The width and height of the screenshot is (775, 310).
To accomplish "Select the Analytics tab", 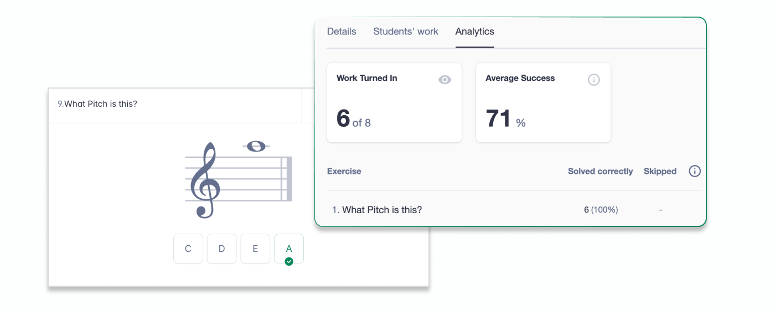I will click(x=474, y=32).
